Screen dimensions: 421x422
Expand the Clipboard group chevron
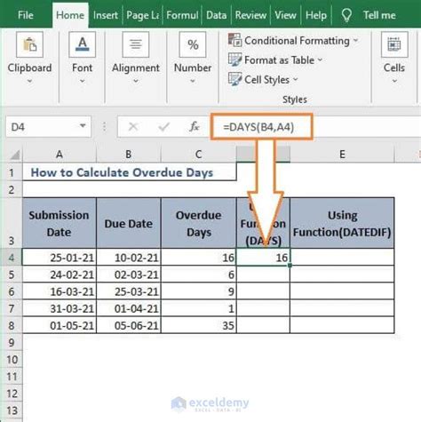29,81
